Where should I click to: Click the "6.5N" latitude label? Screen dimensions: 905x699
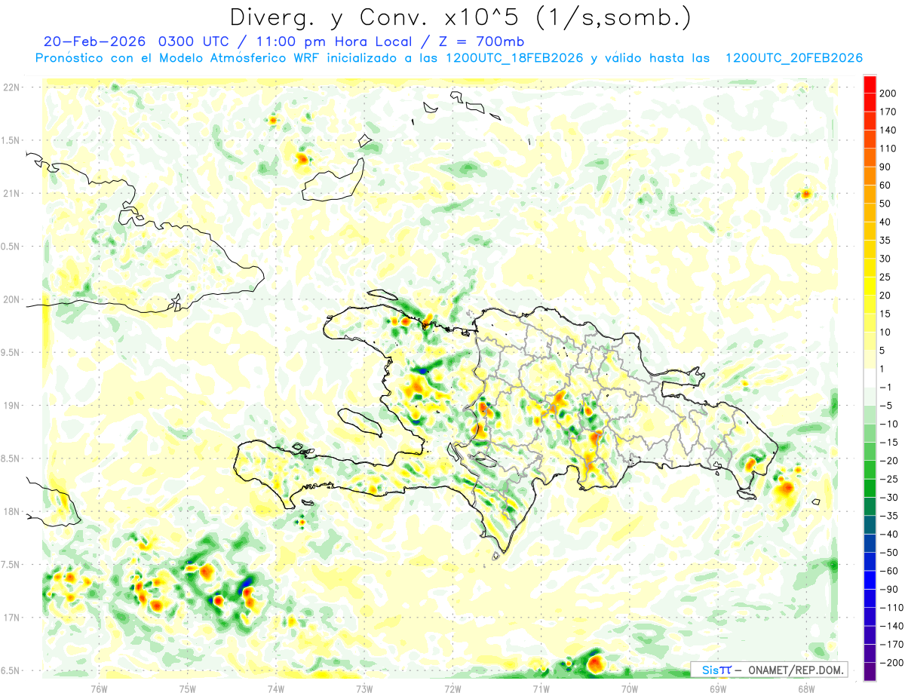11,670
